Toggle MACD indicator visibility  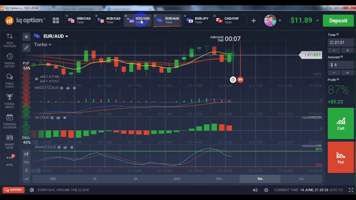point(68,88)
